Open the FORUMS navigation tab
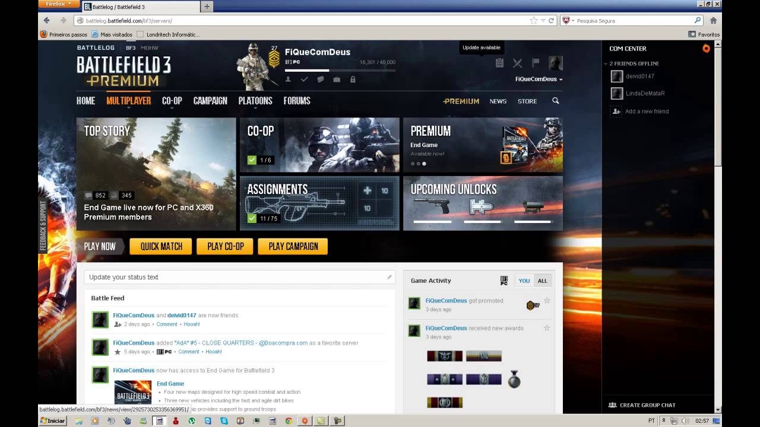 (x=297, y=101)
